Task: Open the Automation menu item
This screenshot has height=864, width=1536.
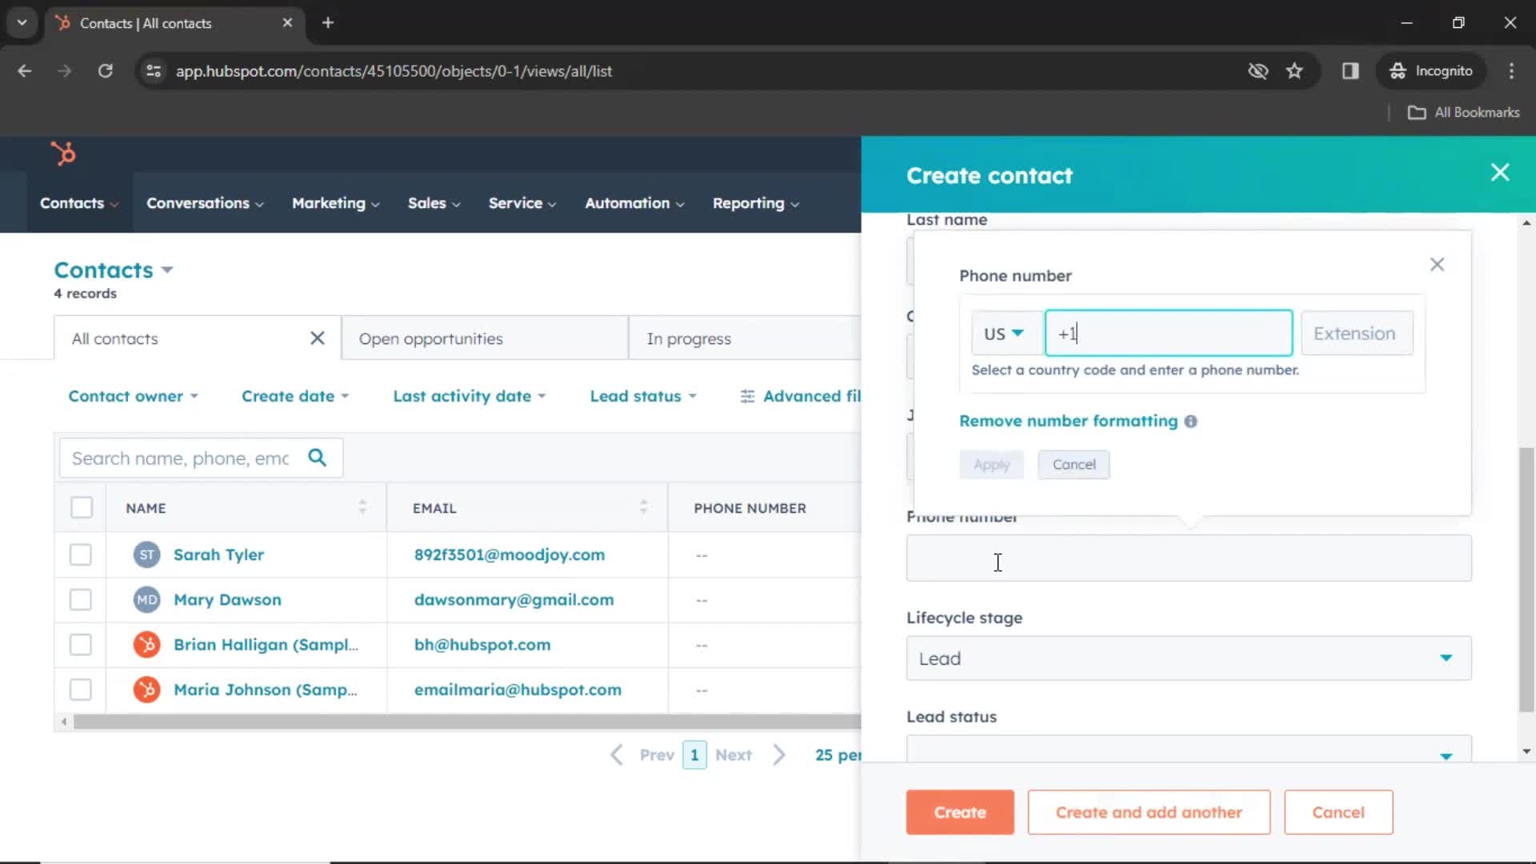Action: [x=634, y=202]
